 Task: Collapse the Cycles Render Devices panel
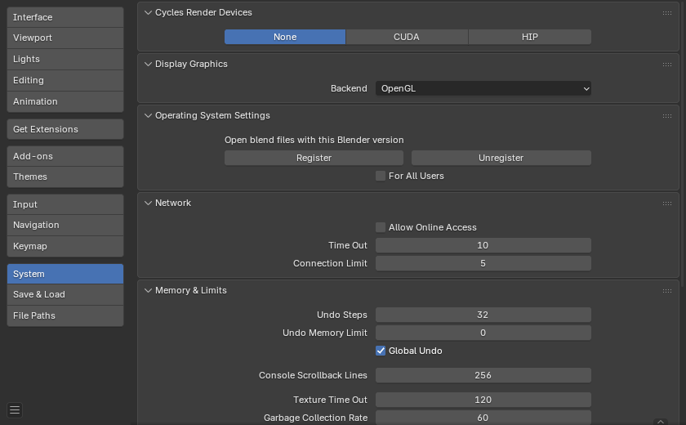[x=148, y=13]
